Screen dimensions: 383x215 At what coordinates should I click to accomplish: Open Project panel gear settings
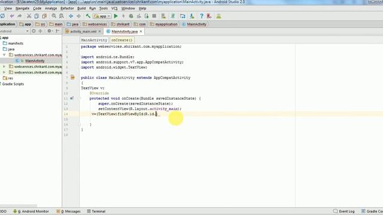(50, 31)
